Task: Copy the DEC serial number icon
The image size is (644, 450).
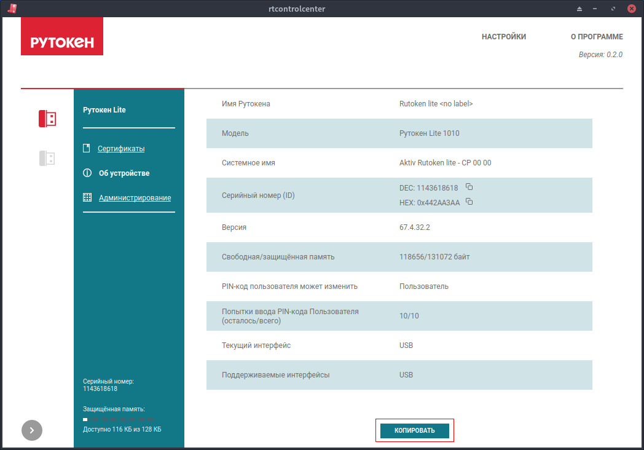Action: pos(469,187)
